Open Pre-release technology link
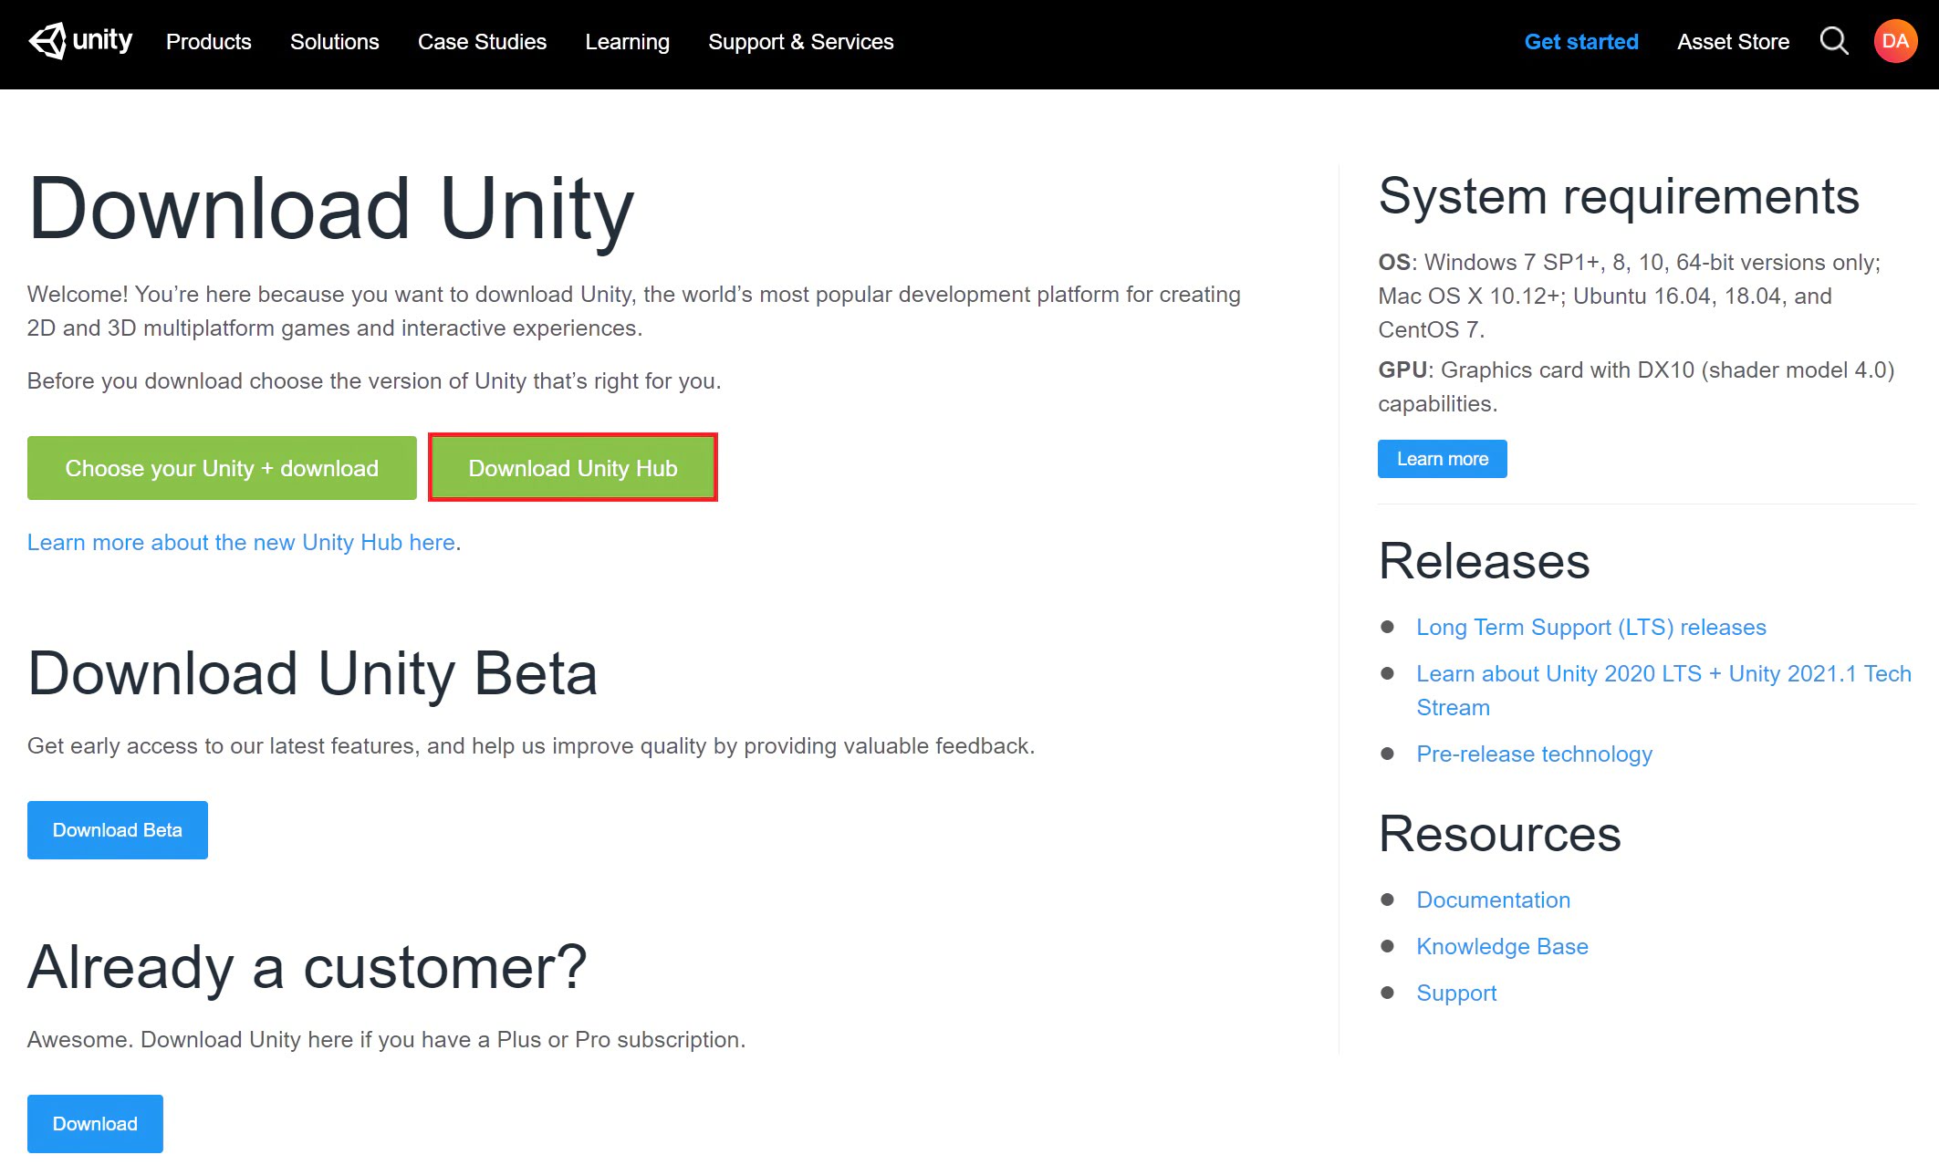Screen dimensions: 1939x1165 1534,754
